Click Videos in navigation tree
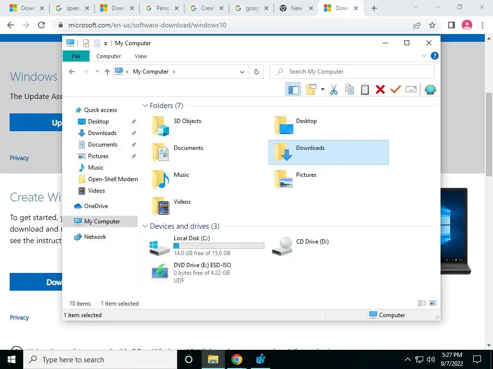 tap(96, 191)
